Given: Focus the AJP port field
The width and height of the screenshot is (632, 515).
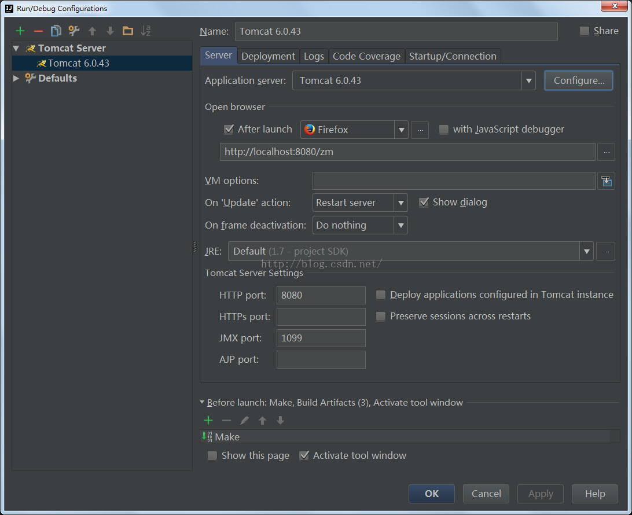Looking at the screenshot, I should pyautogui.click(x=321, y=359).
